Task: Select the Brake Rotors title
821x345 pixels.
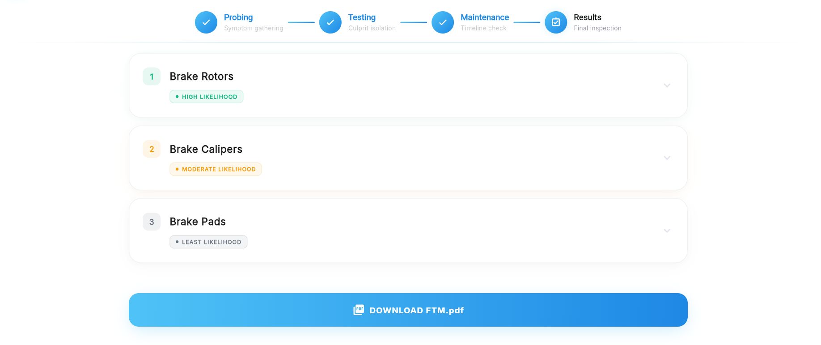Action: point(202,76)
